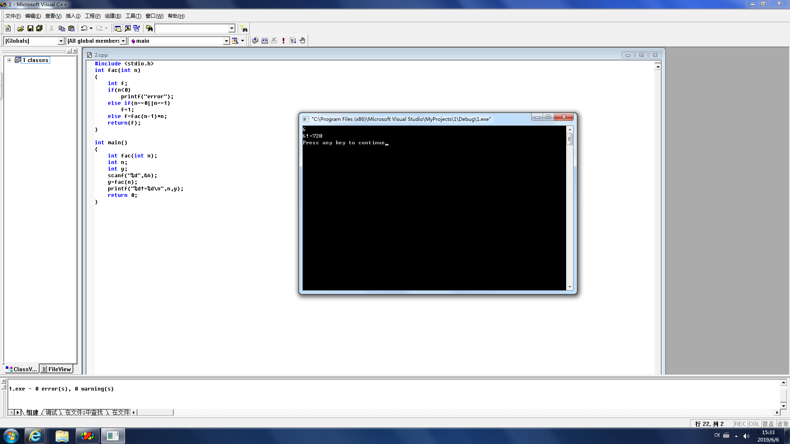Screen dimensions: 790x444
Task: Click the red exclamation Execute Program icon
Action: coord(283,41)
